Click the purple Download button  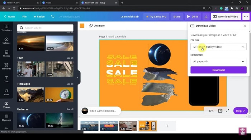point(218,70)
